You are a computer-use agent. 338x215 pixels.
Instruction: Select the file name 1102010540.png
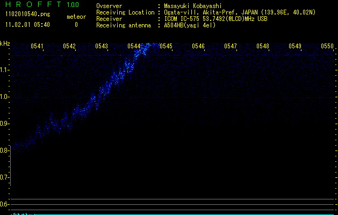point(28,14)
